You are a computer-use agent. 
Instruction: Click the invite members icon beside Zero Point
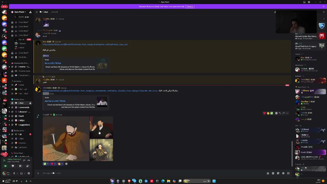[30, 12]
